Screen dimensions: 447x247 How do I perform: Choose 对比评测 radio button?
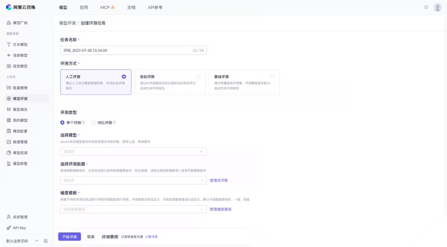[93, 123]
